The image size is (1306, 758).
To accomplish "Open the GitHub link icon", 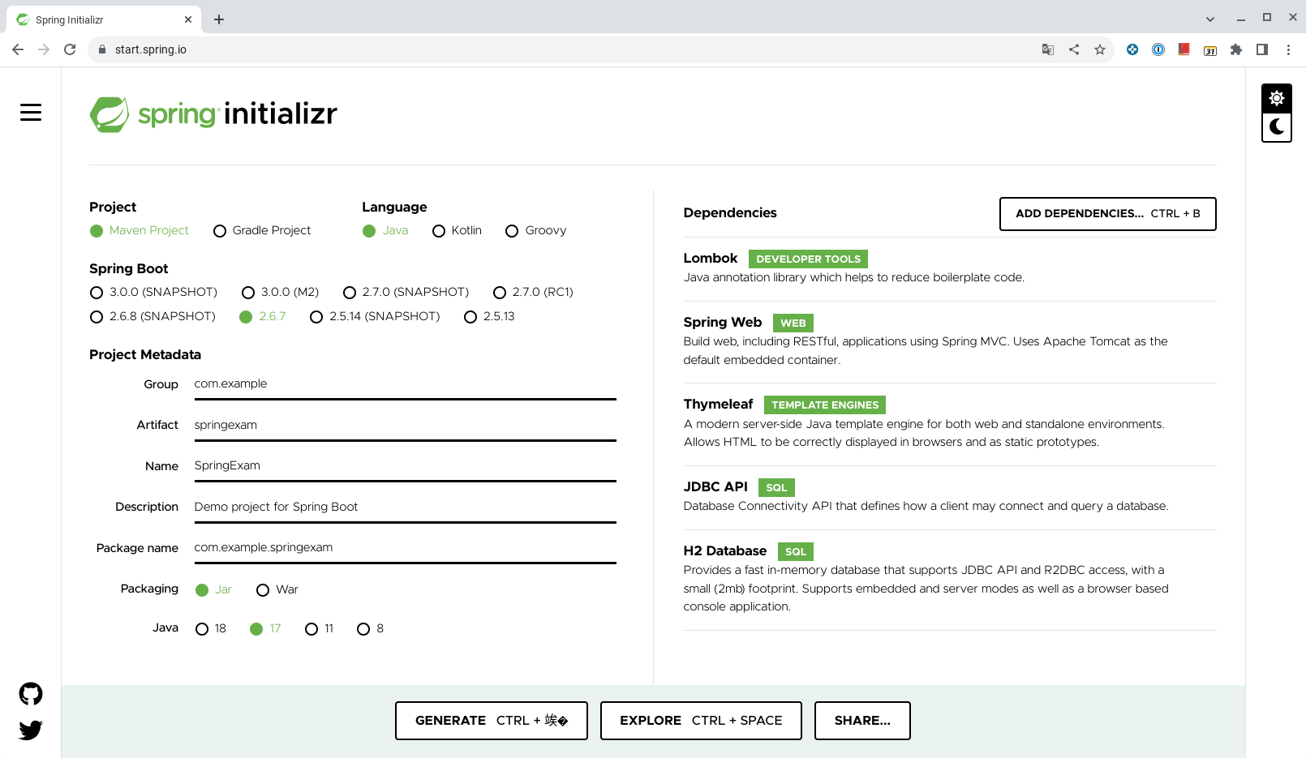I will pyautogui.click(x=31, y=694).
